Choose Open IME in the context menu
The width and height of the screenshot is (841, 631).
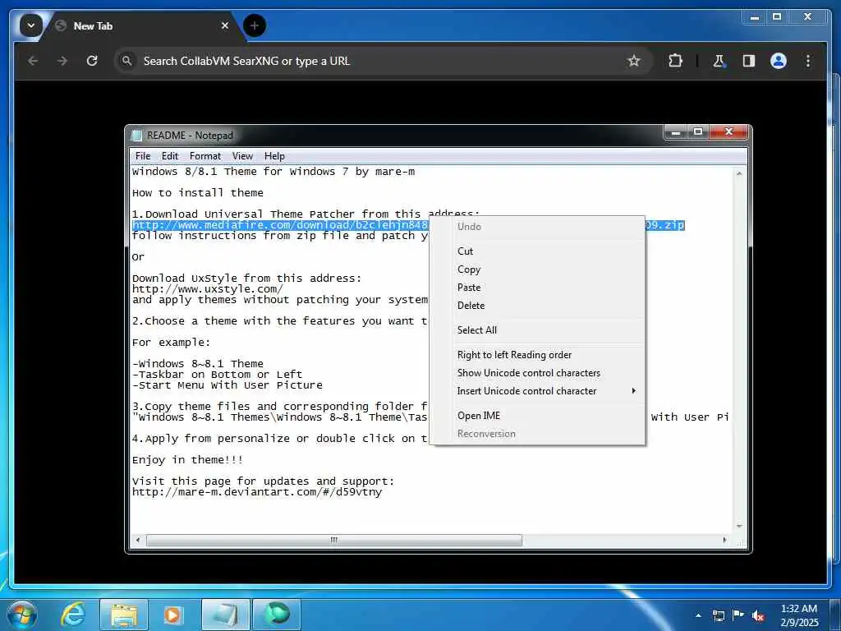coord(537,416)
